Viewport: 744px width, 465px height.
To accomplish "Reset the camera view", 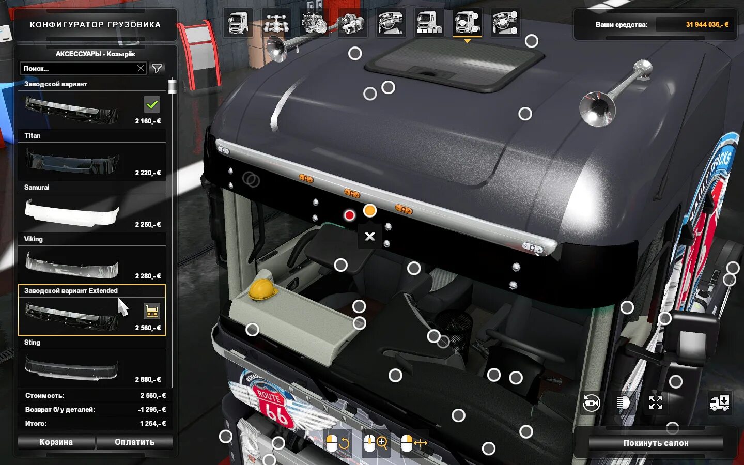I will click(x=592, y=402).
